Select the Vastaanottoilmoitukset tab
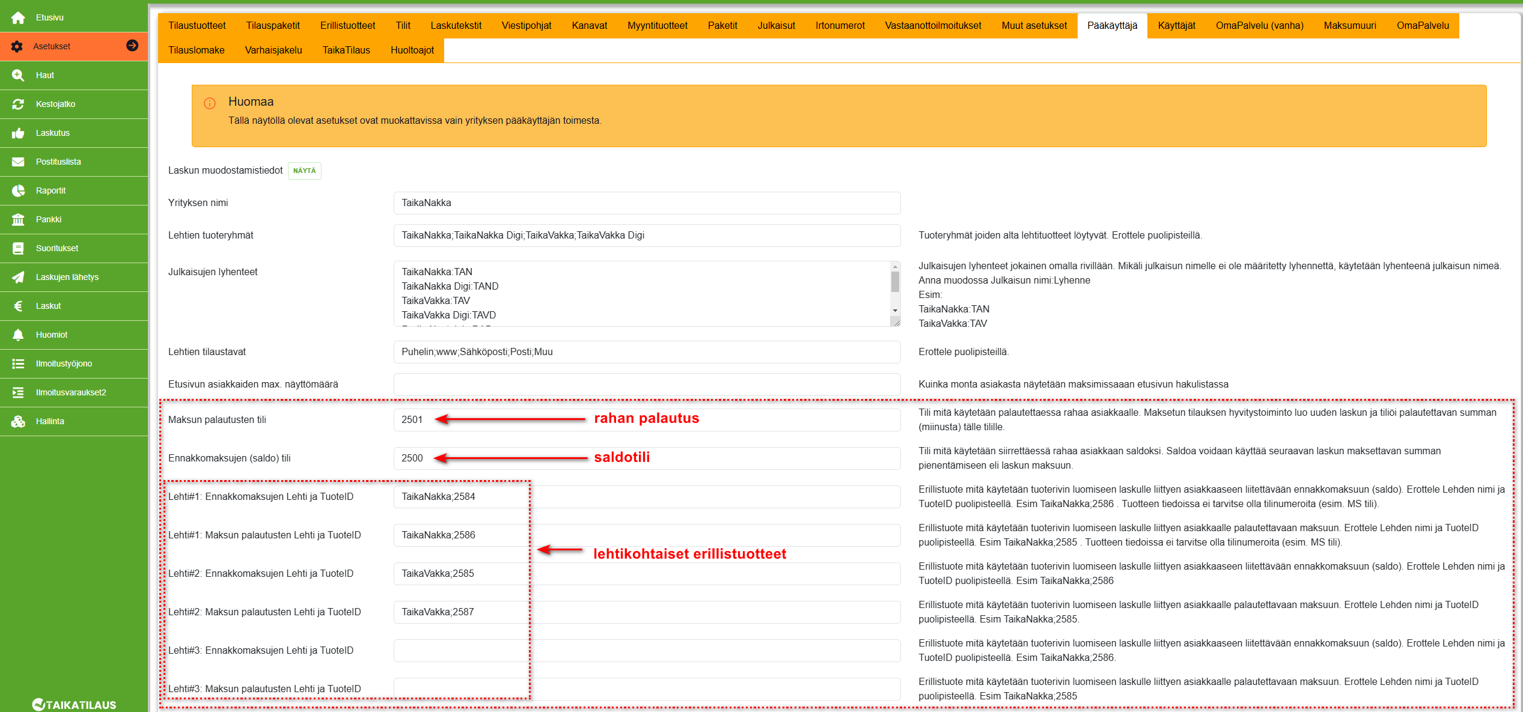The width and height of the screenshot is (1523, 712). point(933,25)
